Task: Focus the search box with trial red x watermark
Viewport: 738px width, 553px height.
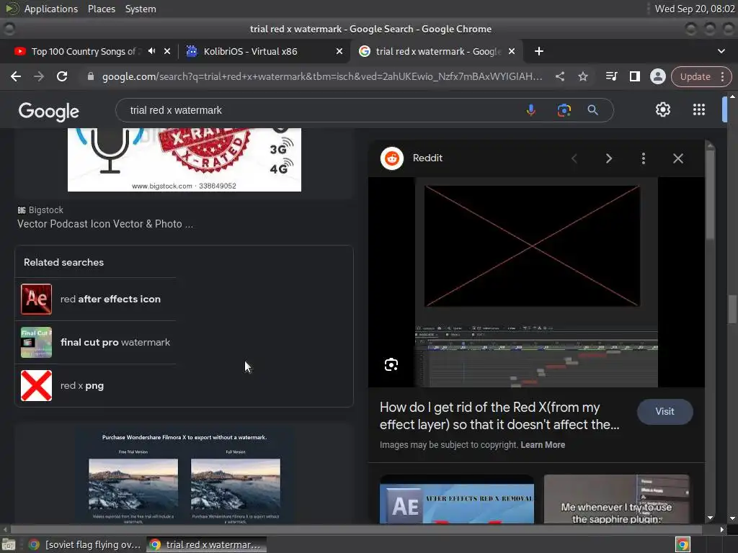Action: click(320, 110)
